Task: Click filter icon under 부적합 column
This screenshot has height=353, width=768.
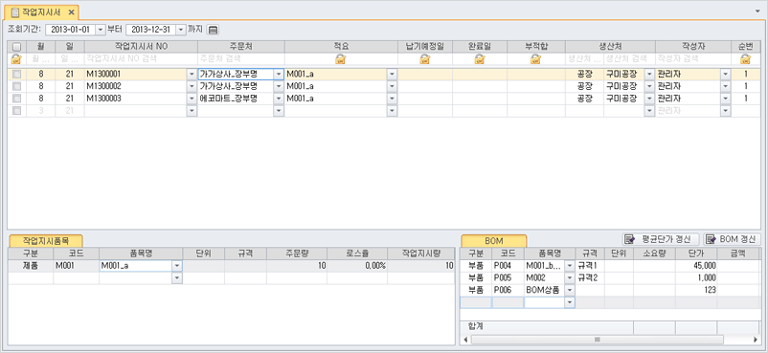Action: [536, 59]
